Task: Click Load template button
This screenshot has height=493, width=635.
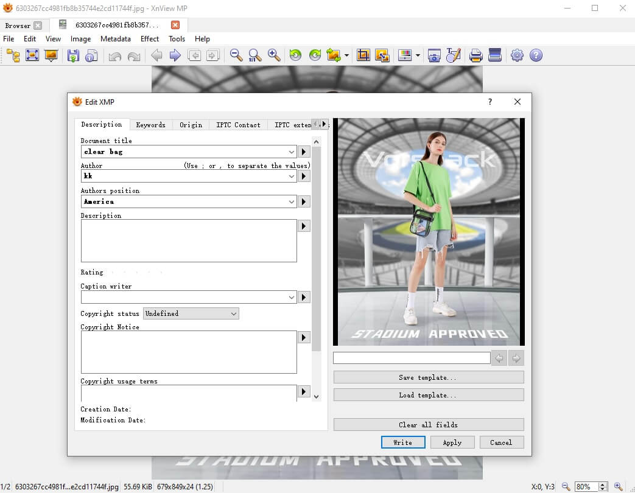Action: [x=429, y=395]
